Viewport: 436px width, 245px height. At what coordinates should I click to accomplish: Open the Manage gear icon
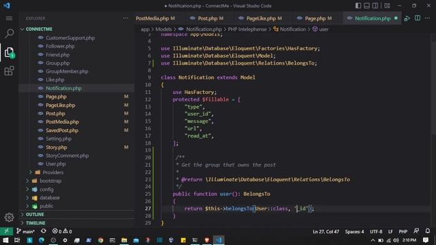9,217
